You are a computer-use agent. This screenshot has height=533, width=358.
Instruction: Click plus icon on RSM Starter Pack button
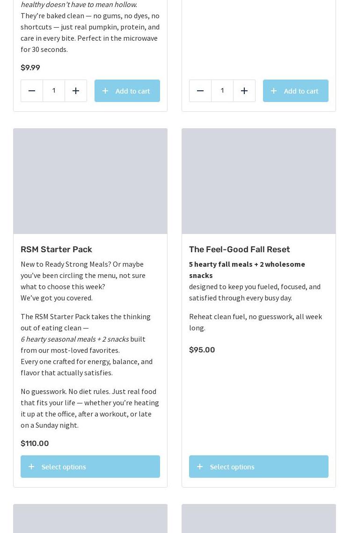coord(31,467)
